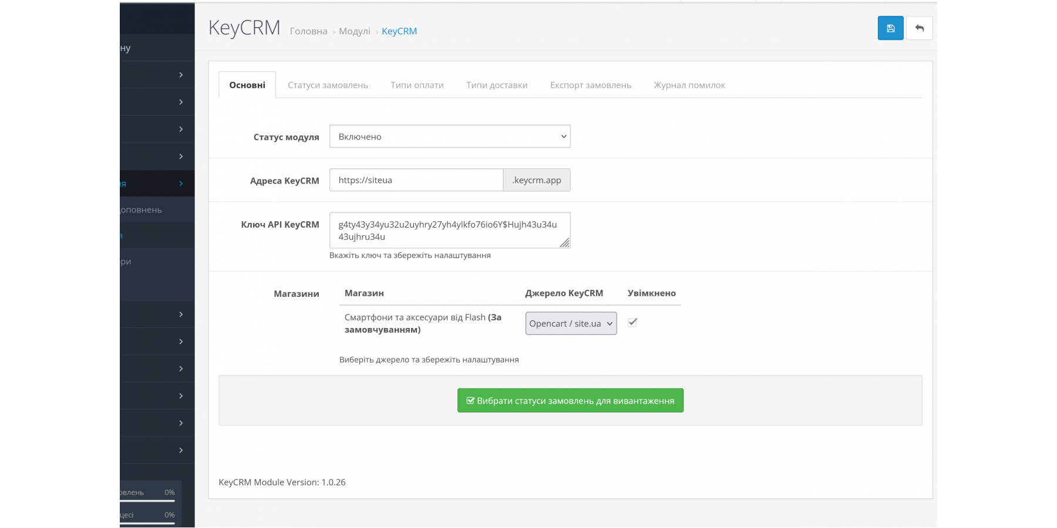Click the KeyCRM Module Version: 1.0.26 text
1057x528 pixels.
282,482
